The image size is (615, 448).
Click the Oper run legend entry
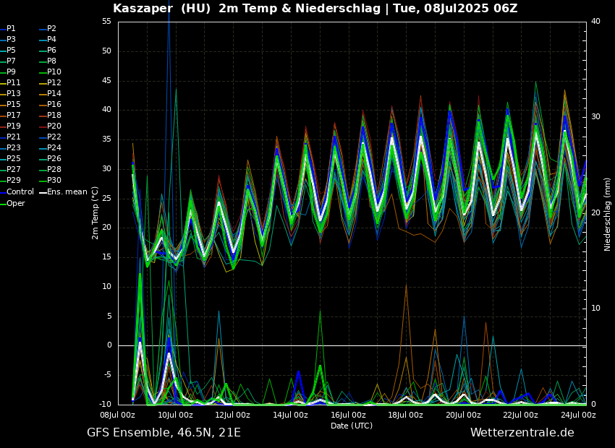(15, 203)
